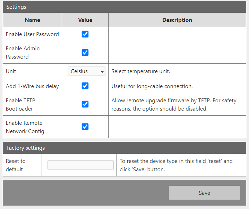This screenshot has width=249, height=209.
Task: Click the Factory settings section header
Action: coord(26,148)
